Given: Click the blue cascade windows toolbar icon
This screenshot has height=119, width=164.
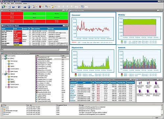Looking at the screenshot, I should (82, 7).
